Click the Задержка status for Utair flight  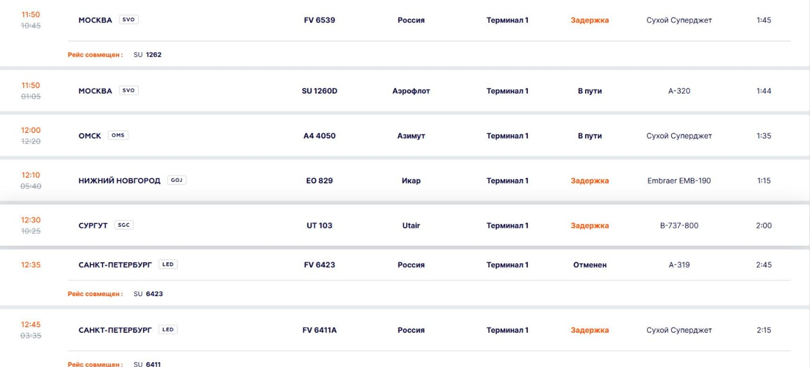(x=590, y=225)
